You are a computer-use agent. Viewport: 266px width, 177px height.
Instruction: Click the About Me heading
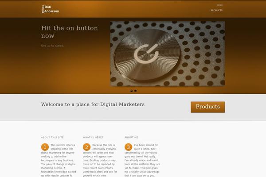tap(131, 137)
